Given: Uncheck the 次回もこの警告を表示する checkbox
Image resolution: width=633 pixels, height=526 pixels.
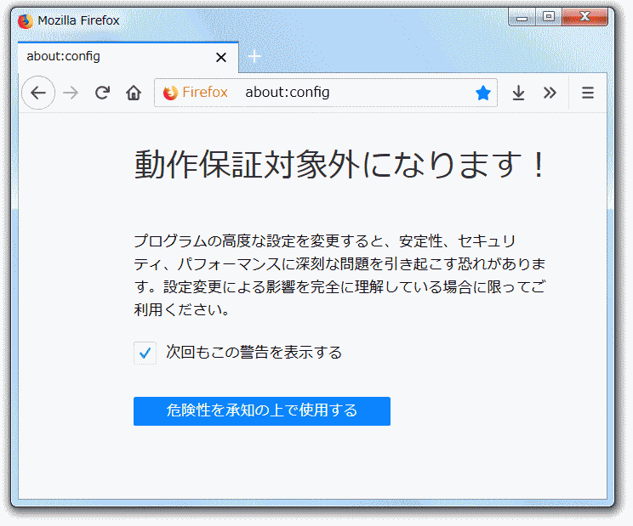Looking at the screenshot, I should tap(145, 353).
